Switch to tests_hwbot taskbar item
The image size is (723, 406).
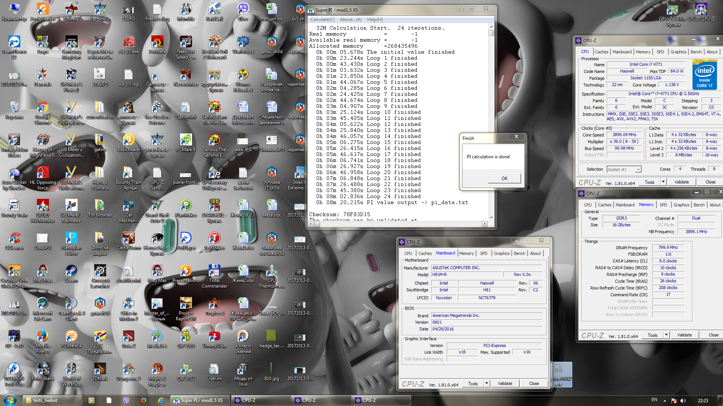pos(52,400)
